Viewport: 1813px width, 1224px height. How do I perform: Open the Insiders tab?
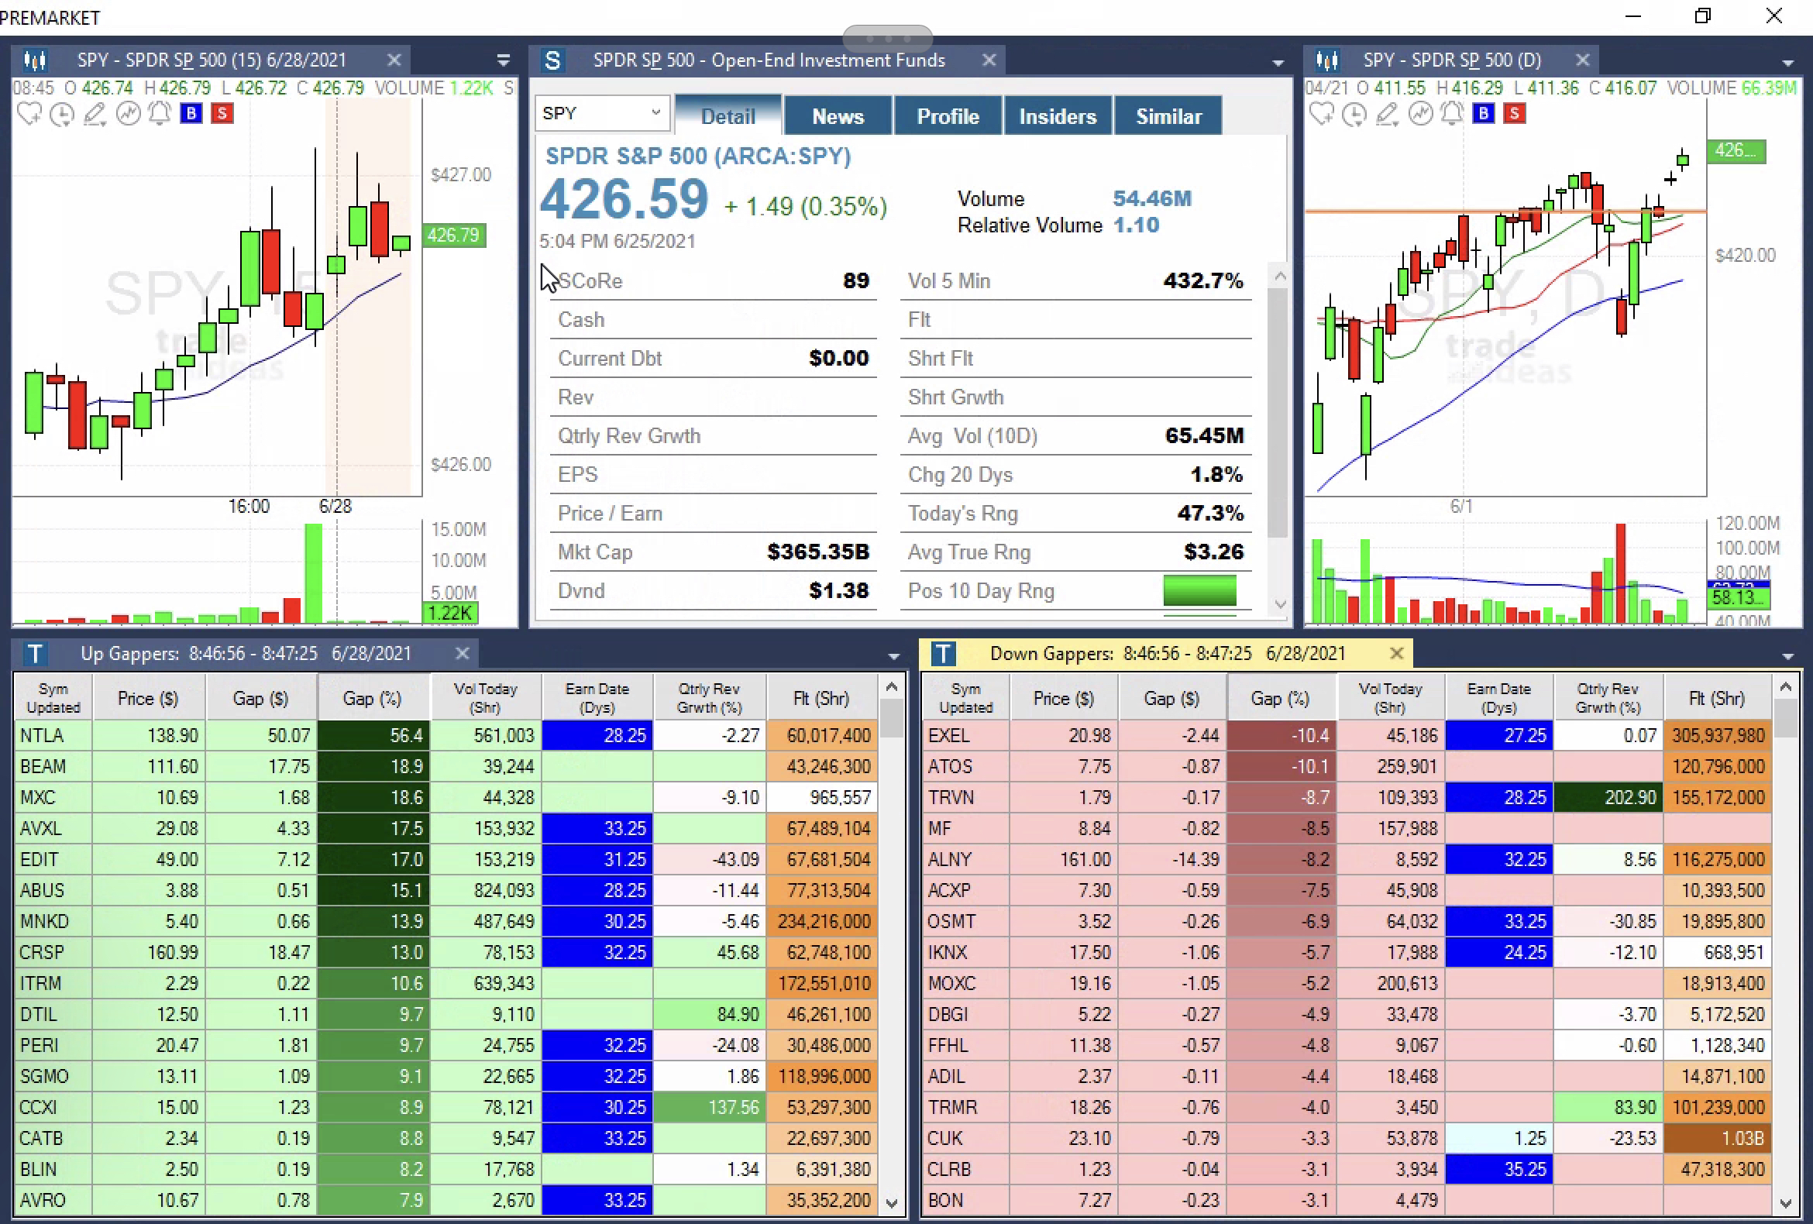coord(1058,116)
